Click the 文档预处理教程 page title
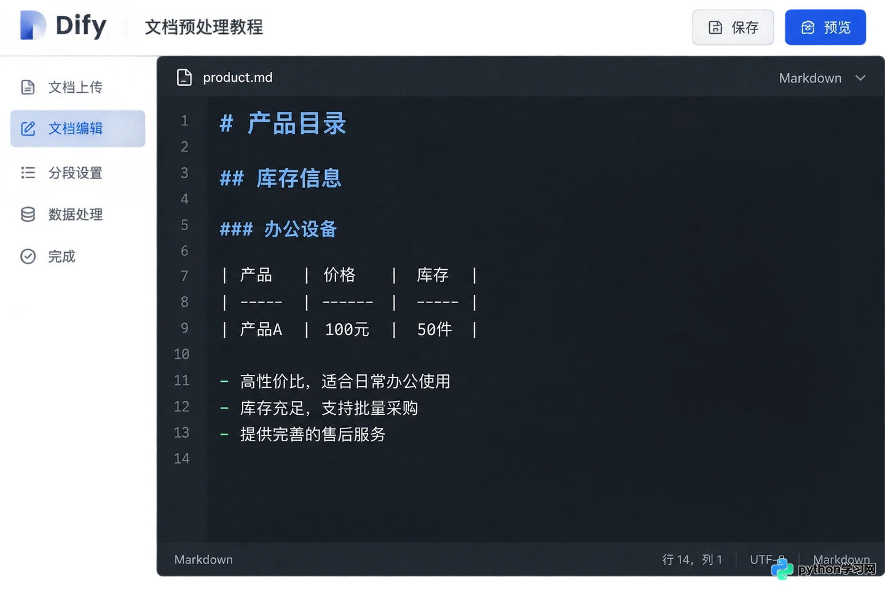 click(203, 27)
